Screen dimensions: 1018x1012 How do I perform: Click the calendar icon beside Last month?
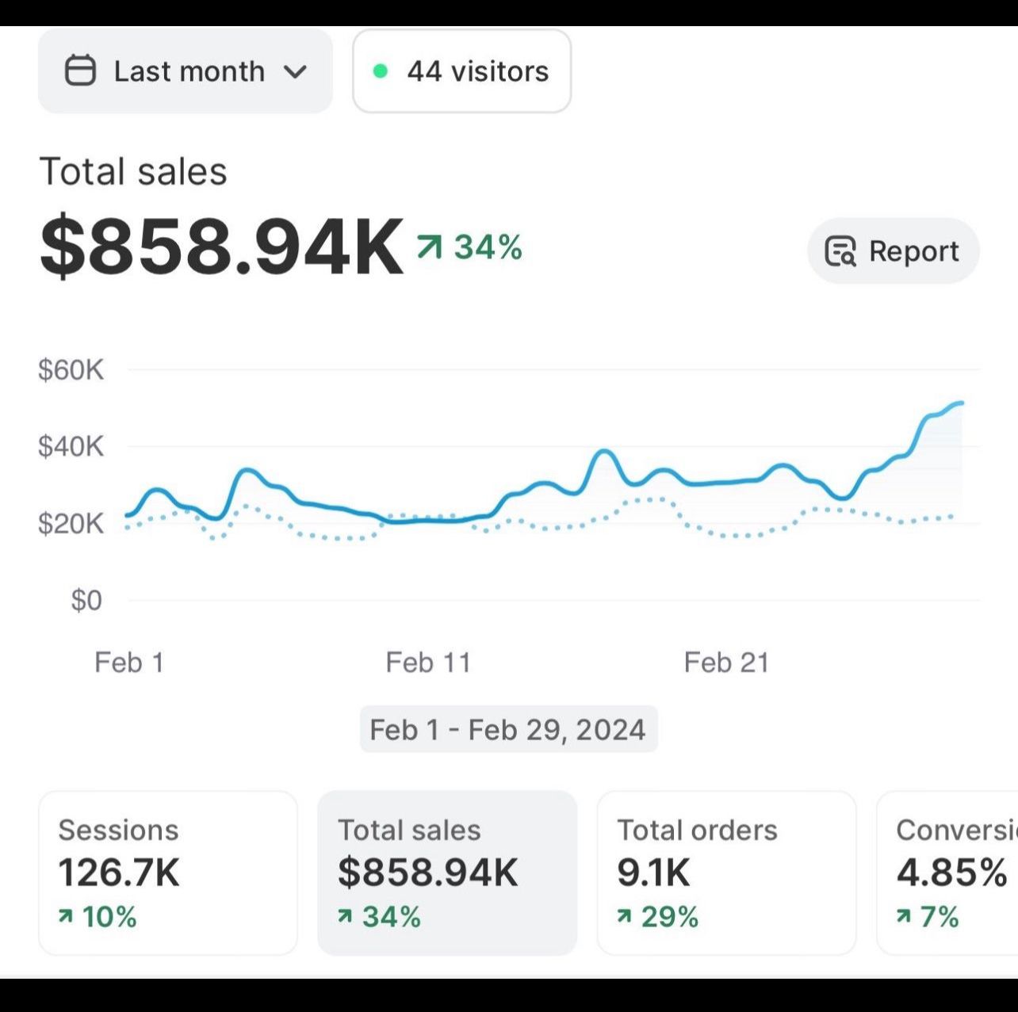80,71
